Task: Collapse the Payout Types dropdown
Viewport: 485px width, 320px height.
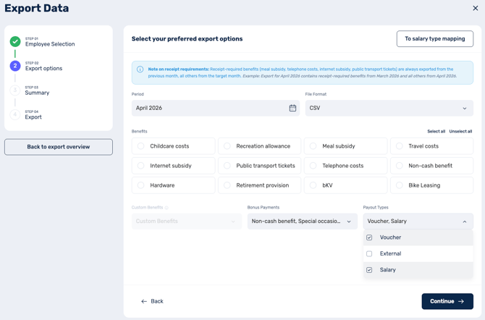Action: pyautogui.click(x=418, y=222)
